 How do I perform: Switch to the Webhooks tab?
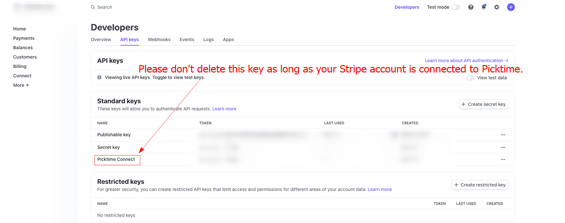click(159, 39)
